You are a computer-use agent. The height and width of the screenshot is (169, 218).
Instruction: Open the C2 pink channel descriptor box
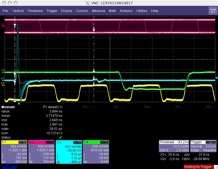(x=41, y=152)
